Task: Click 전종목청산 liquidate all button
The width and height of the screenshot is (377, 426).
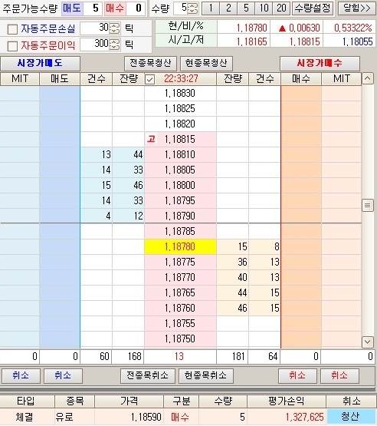Action: click(x=150, y=63)
